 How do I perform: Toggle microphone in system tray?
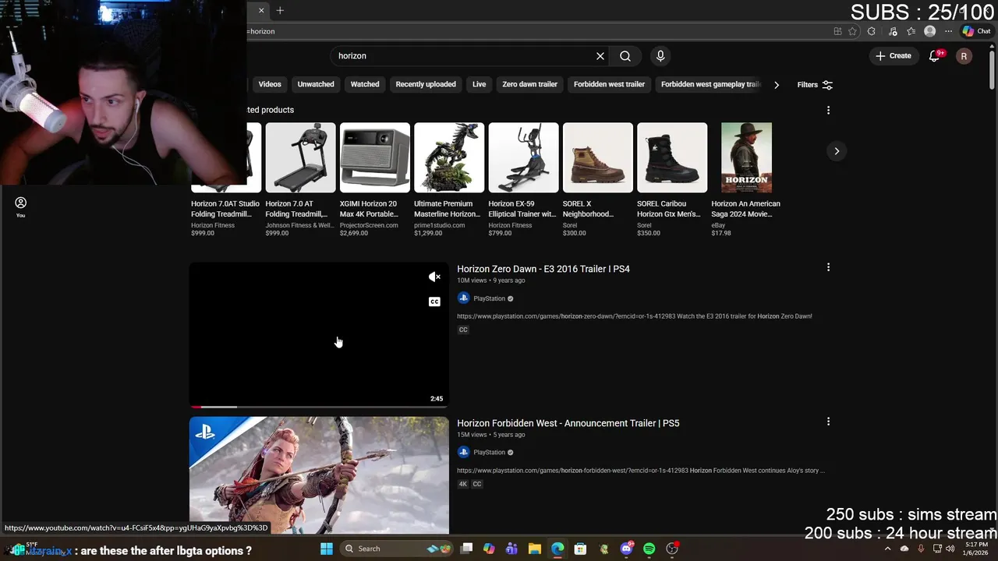[921, 549]
